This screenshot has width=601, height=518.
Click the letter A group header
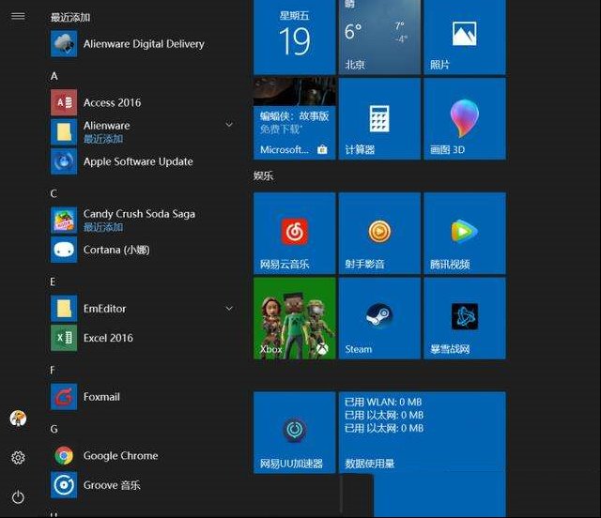click(x=54, y=76)
